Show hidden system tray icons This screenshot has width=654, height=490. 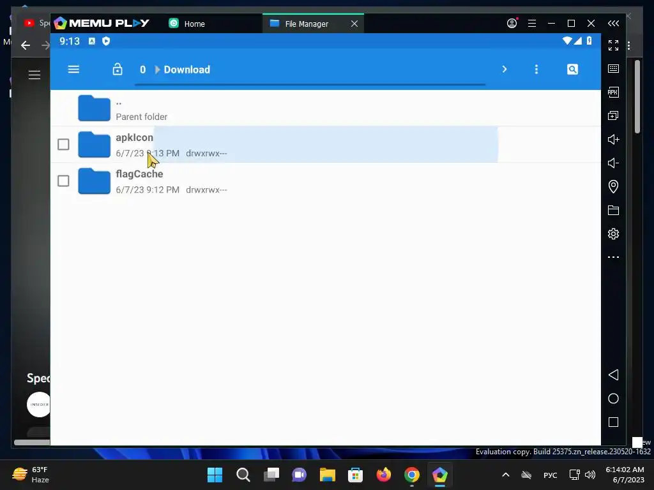coord(506,475)
